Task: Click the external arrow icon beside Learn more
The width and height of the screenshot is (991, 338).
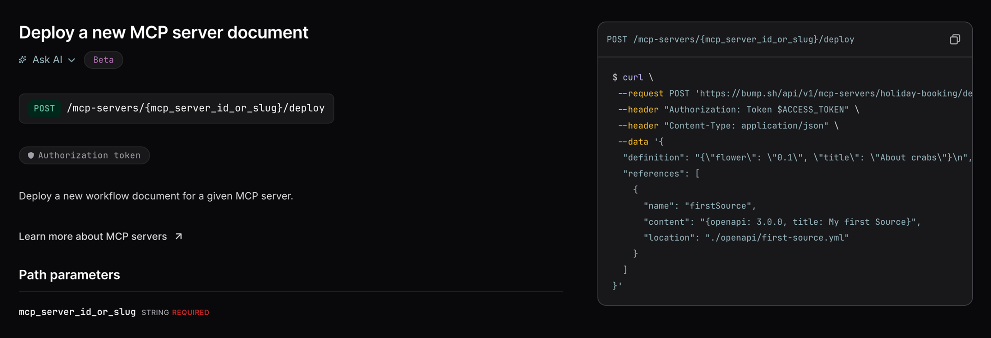Action: point(179,236)
